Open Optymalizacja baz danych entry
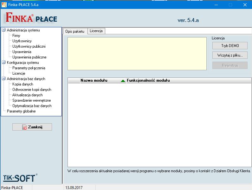 pos(32,106)
